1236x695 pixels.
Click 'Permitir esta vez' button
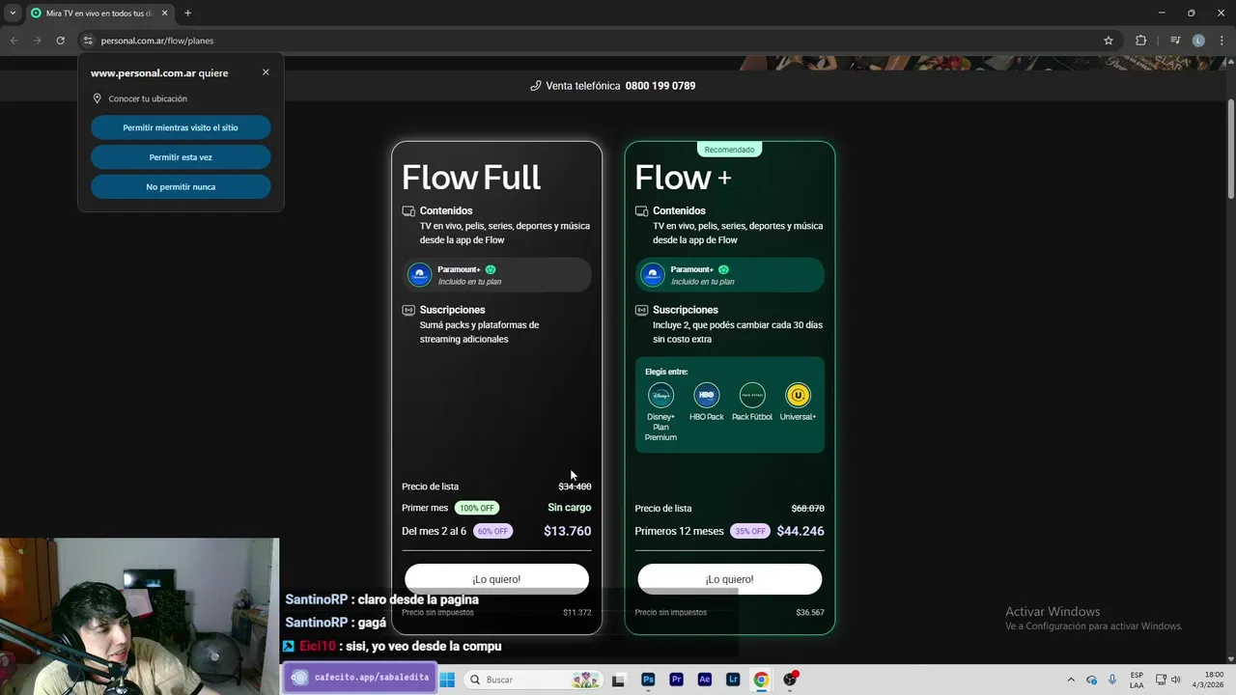click(181, 157)
